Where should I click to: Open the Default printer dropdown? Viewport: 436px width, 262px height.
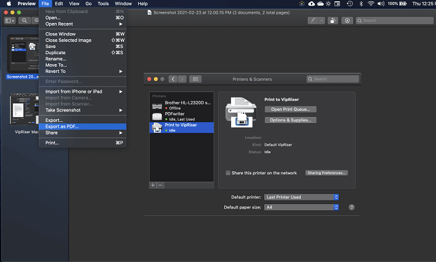[300, 197]
